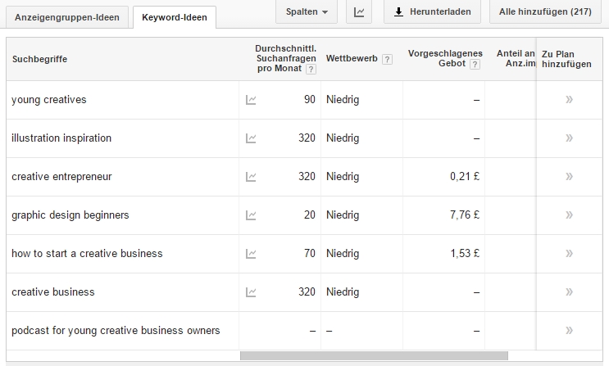The width and height of the screenshot is (609, 366).
Task: Select the Keyword-Ideen tab
Action: [175, 17]
